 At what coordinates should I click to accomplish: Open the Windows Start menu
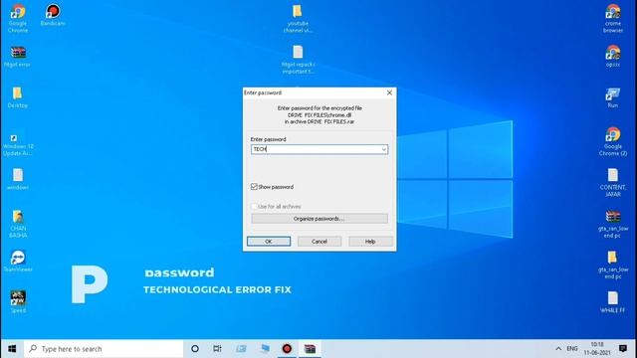click(x=12, y=349)
